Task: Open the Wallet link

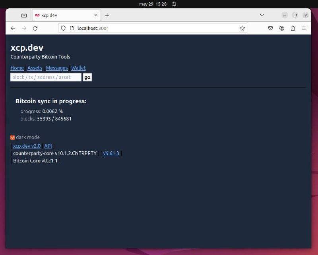Action: point(78,68)
